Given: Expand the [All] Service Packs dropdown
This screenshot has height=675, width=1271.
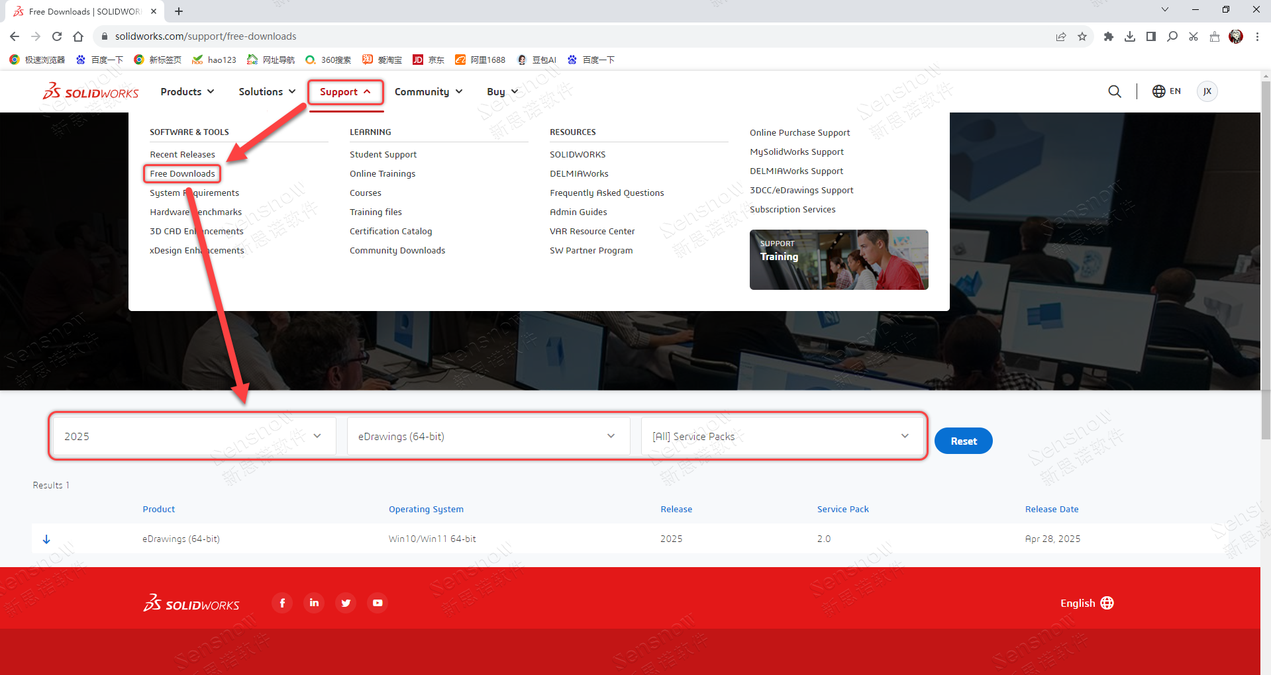Looking at the screenshot, I should coord(782,436).
